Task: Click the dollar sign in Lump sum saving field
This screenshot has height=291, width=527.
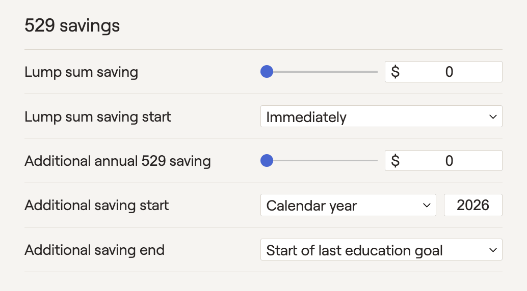Action: pos(395,72)
